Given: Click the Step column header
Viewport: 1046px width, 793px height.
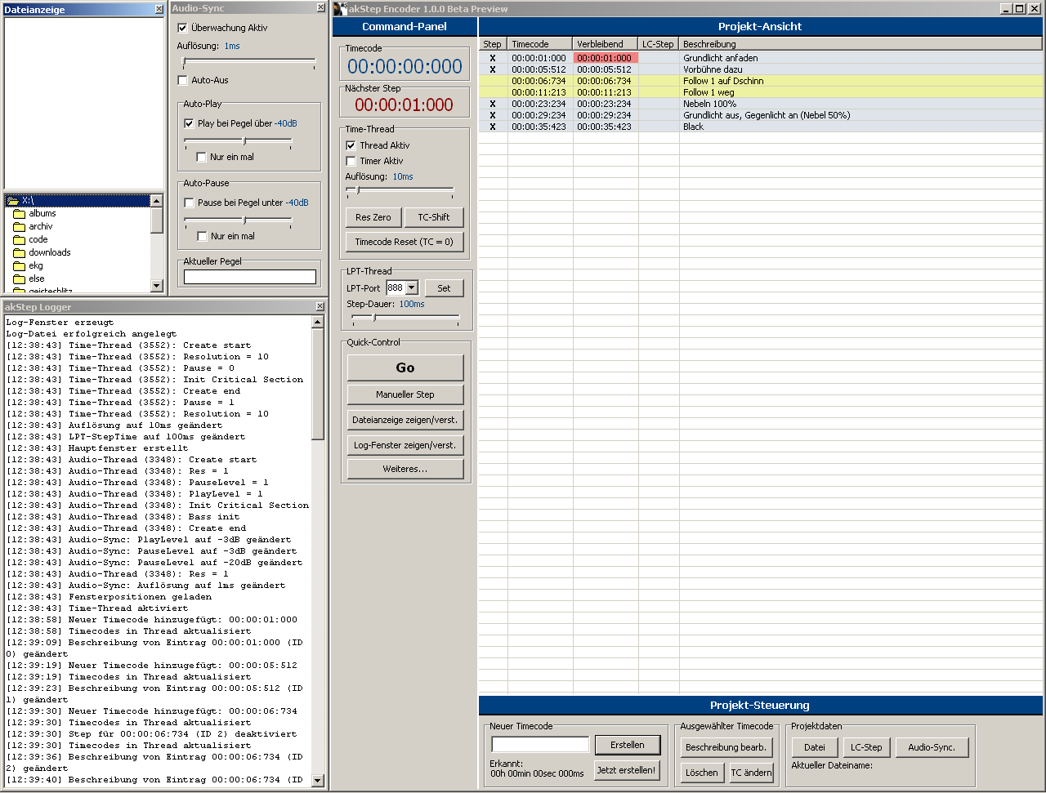Looking at the screenshot, I should click(x=493, y=44).
